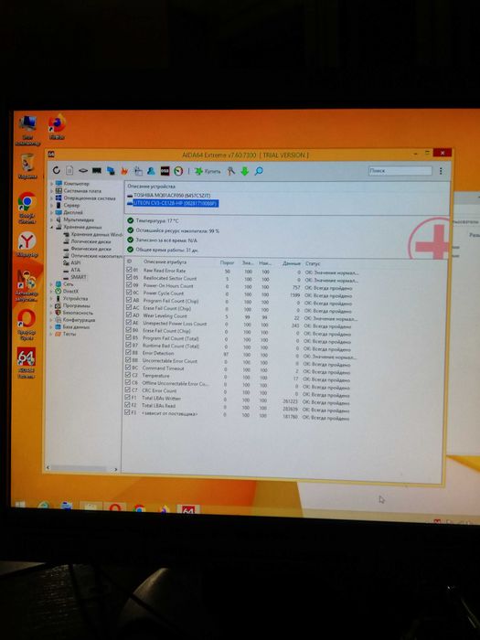Image resolution: width=480 pixels, height=640 pixels.
Task: Expand the DirectX tree node
Action: 52,291
